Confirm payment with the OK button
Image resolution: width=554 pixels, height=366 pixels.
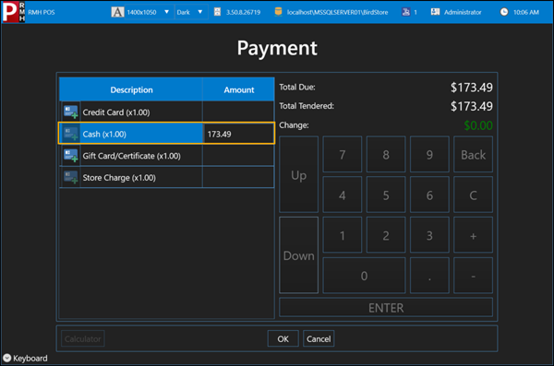[283, 339]
